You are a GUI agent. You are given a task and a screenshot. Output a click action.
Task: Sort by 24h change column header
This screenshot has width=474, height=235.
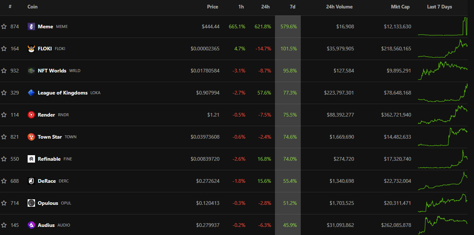[x=266, y=7]
